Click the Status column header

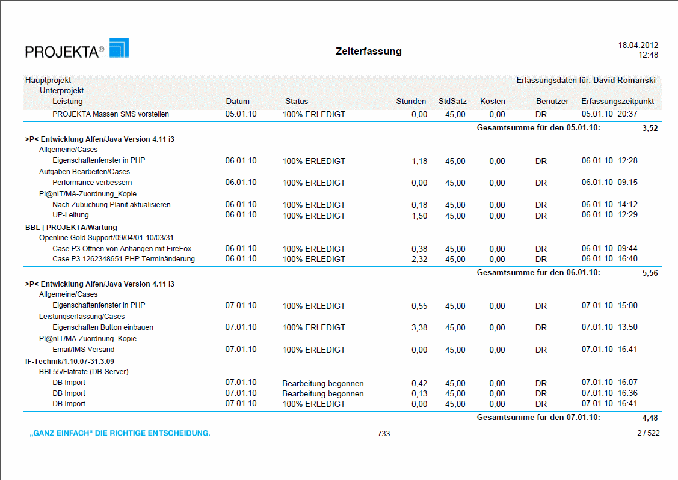coord(297,101)
